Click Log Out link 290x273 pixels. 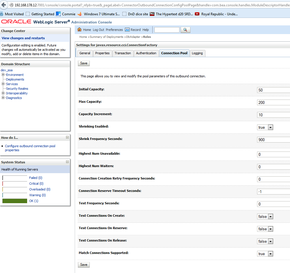pyautogui.click(x=98, y=30)
